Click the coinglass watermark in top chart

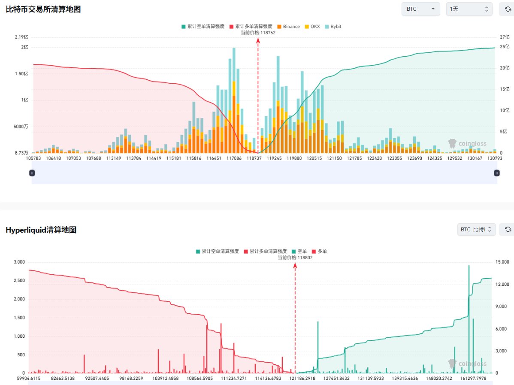(468, 143)
